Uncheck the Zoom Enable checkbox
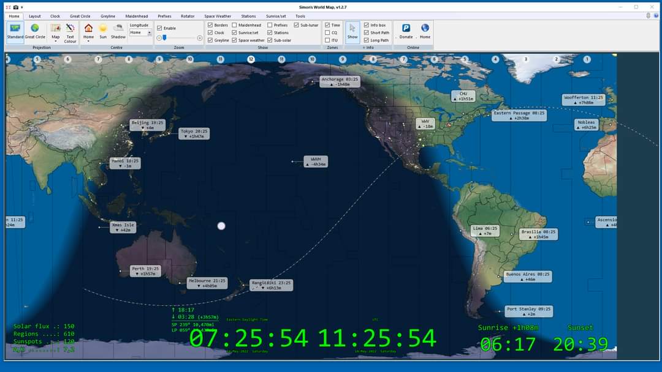The image size is (662, 372). (x=160, y=28)
